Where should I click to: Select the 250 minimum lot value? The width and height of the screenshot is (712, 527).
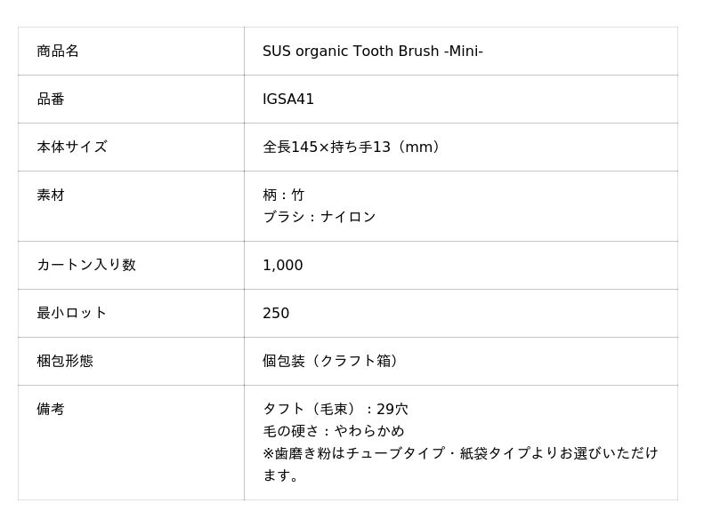(x=276, y=314)
